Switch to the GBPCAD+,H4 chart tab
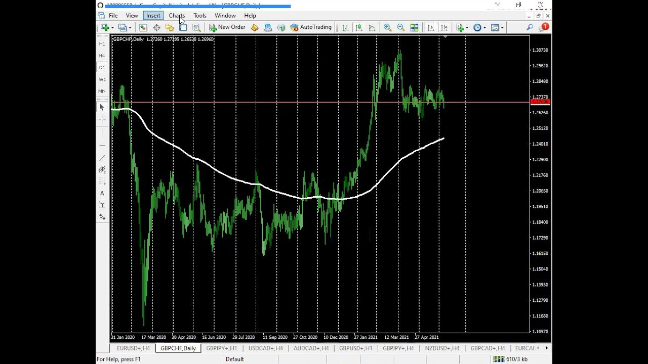This screenshot has height=364, width=648. [488, 348]
